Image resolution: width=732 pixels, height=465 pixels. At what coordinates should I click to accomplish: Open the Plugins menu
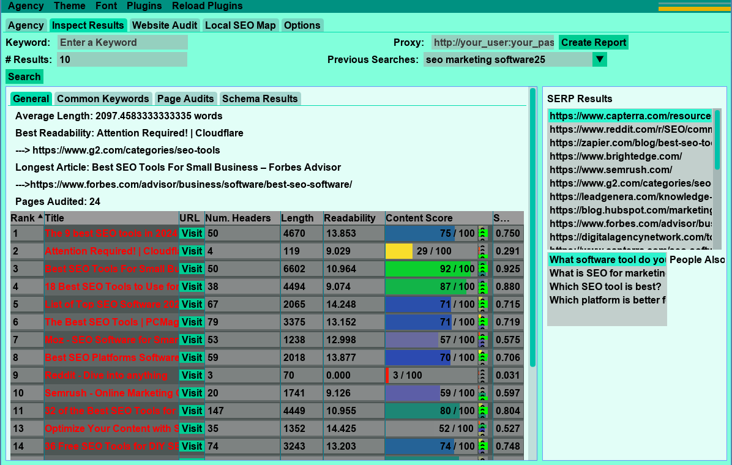click(x=144, y=6)
